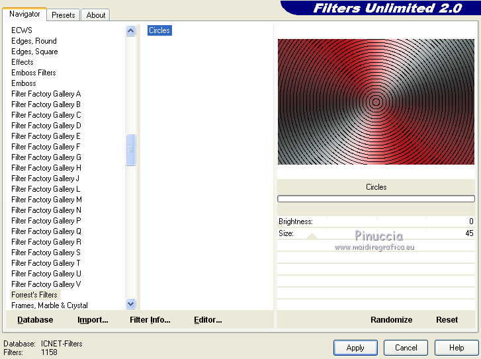
Task: Click the Size value 45
Action: coord(469,233)
